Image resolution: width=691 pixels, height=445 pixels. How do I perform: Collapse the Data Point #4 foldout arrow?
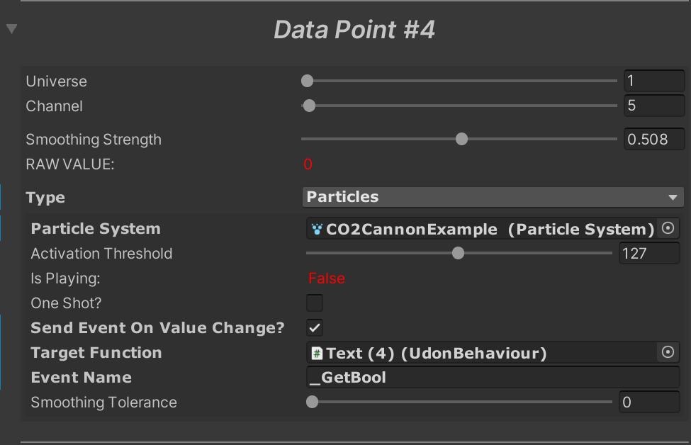11,29
